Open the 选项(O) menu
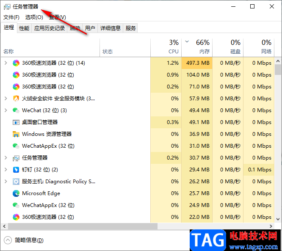Viewport: 282px width, 251px height. 34,17
